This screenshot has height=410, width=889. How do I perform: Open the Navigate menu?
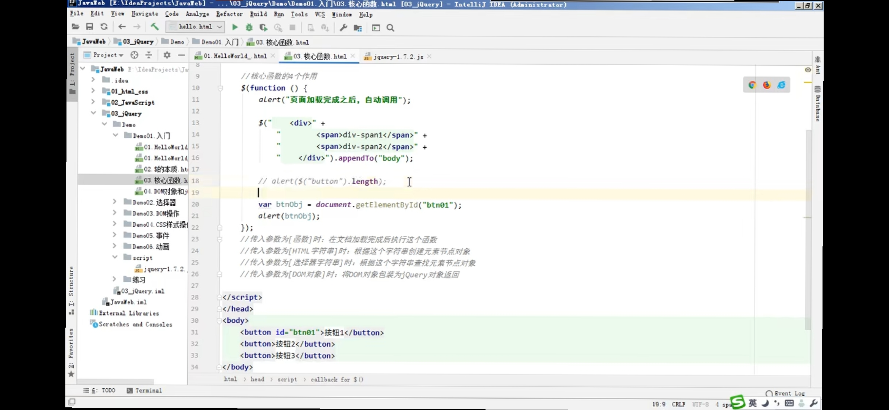point(145,14)
